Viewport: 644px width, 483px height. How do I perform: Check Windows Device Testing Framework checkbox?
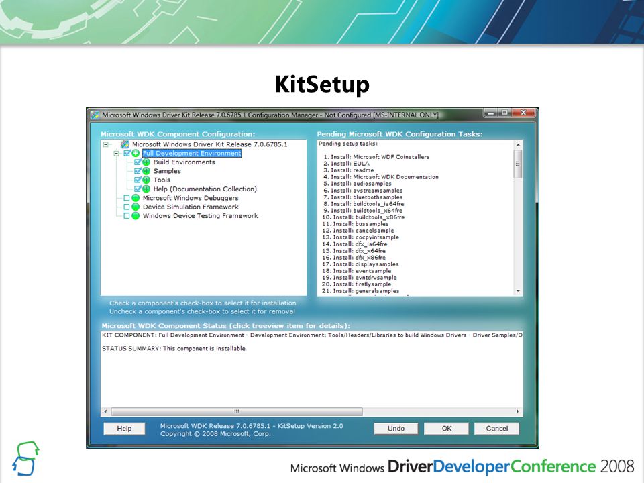pos(127,215)
